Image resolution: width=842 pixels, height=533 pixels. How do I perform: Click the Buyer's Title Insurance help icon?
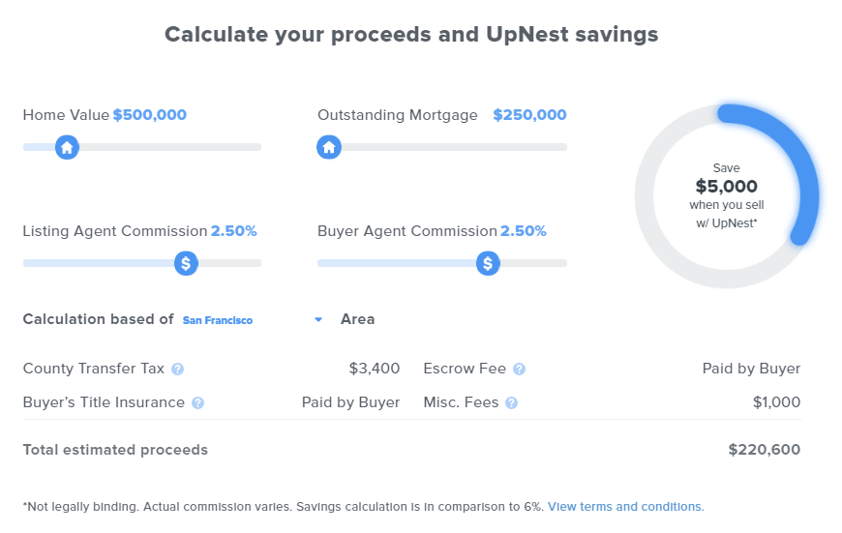(198, 402)
